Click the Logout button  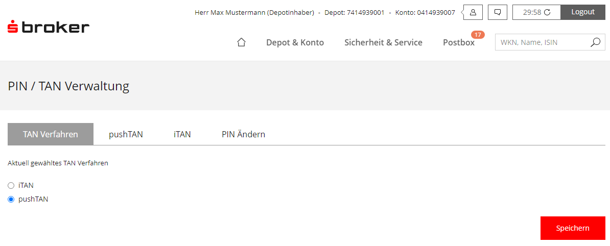click(583, 12)
